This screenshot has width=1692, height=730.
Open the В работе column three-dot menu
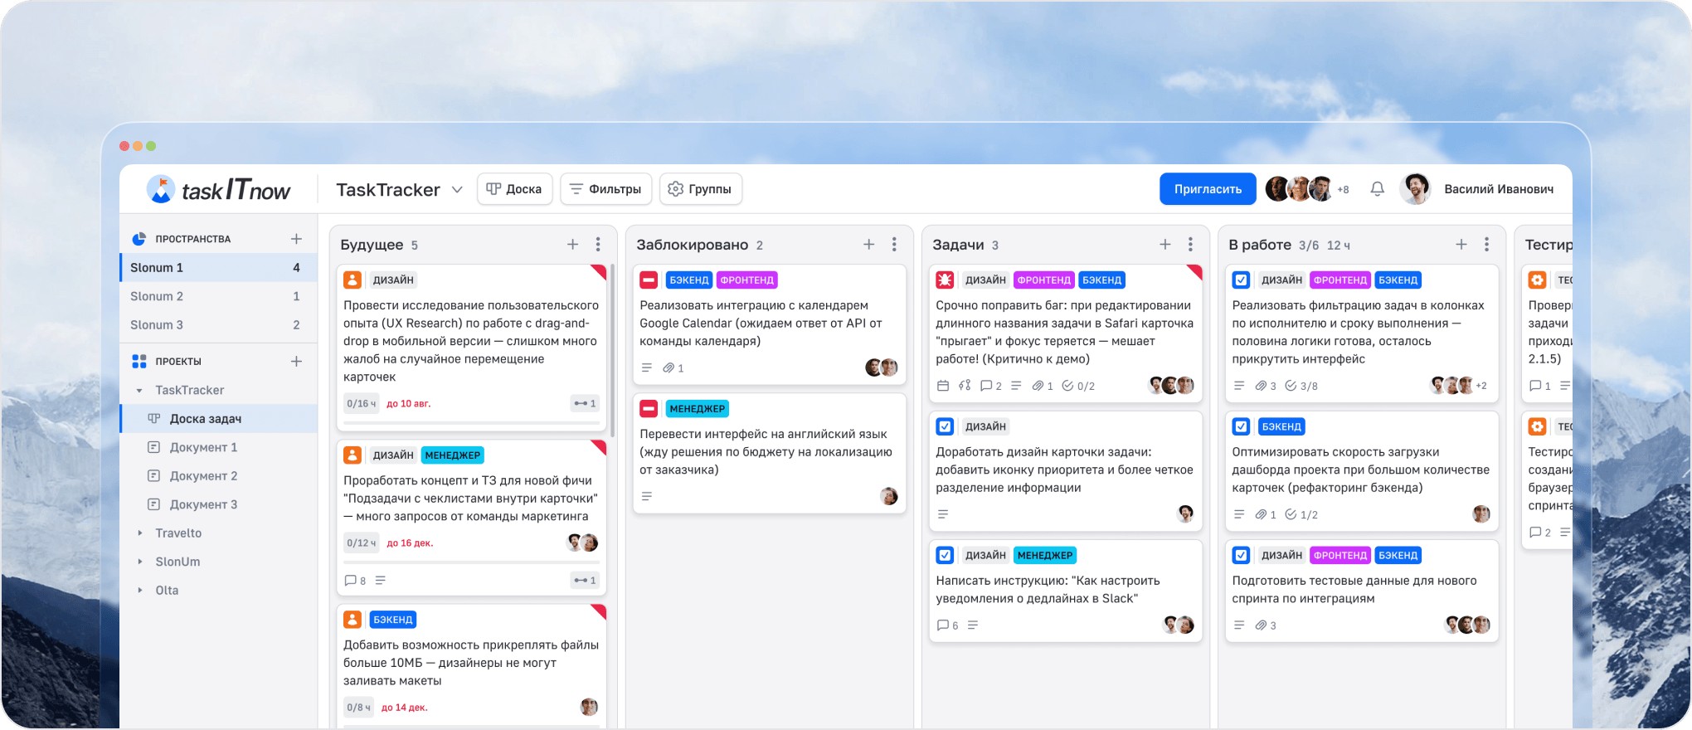[1486, 245]
